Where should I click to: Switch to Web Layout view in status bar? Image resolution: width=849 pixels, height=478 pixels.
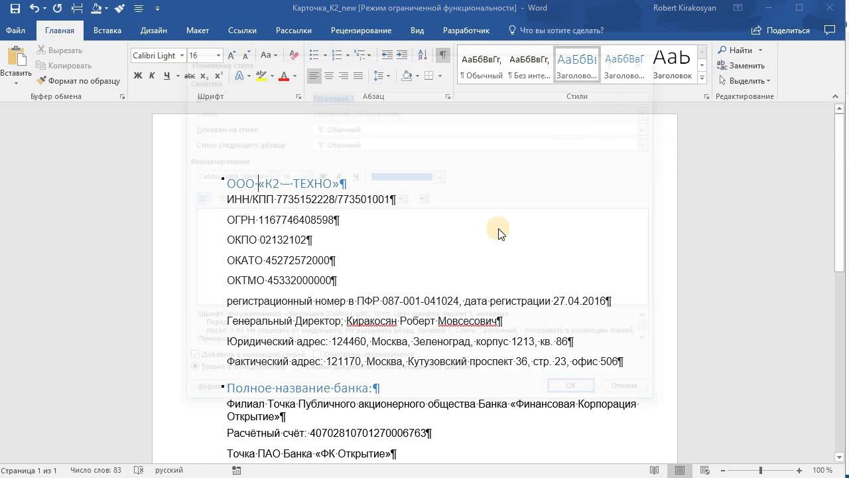[x=705, y=470]
